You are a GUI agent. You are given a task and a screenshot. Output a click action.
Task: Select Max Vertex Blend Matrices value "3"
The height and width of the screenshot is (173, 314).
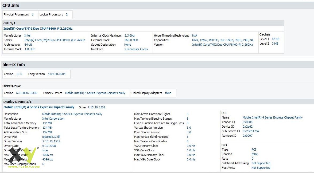187,137
